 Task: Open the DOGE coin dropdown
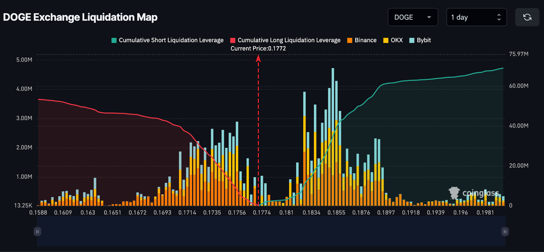[412, 17]
